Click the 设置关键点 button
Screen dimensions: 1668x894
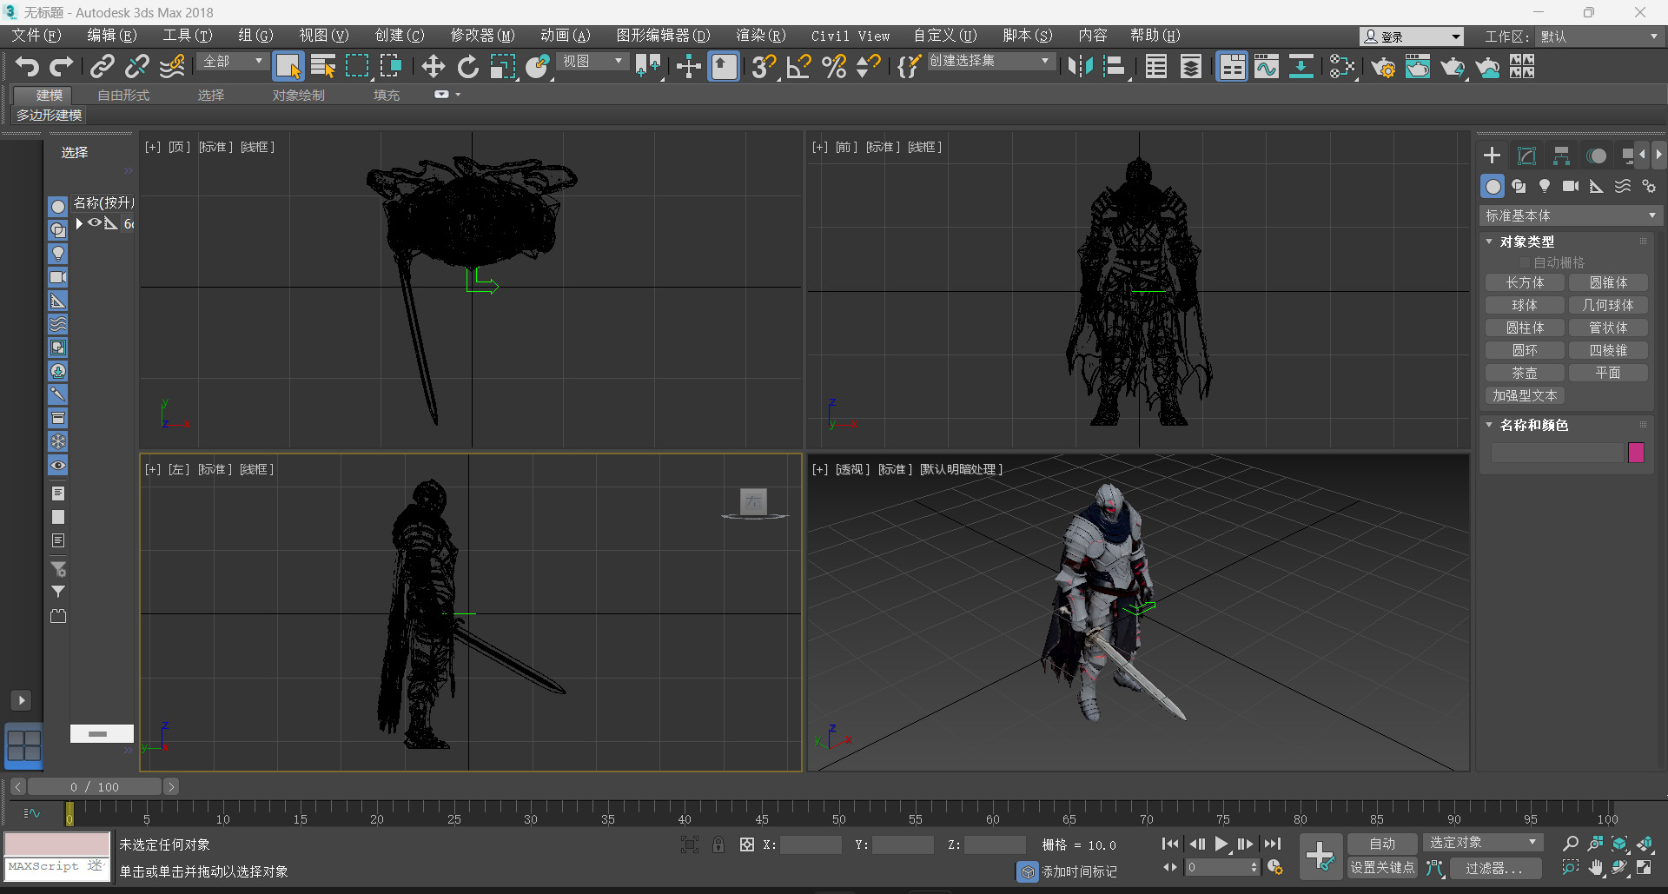point(1382,867)
